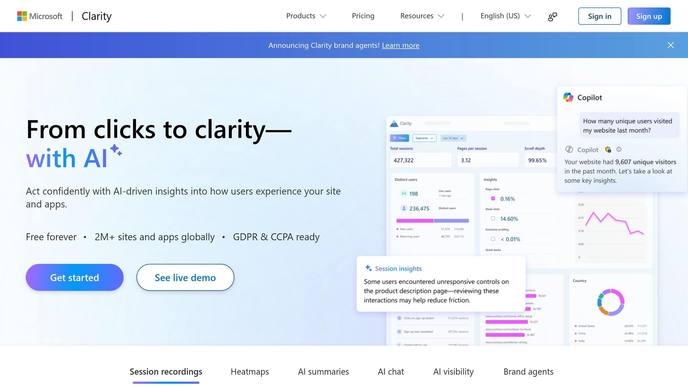Image resolution: width=688 pixels, height=387 pixels.
Task: Click the Session insights sparkle icon
Action: (x=368, y=268)
